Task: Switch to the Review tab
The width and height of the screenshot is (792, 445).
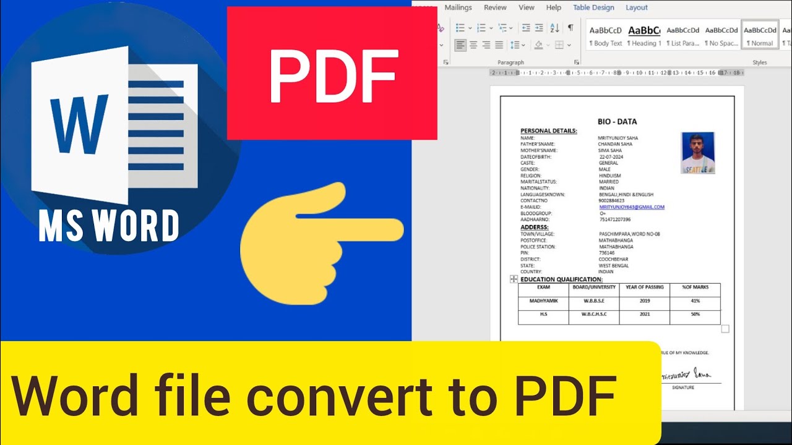Action: point(495,7)
